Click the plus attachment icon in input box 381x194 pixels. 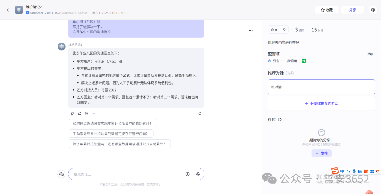188,174
